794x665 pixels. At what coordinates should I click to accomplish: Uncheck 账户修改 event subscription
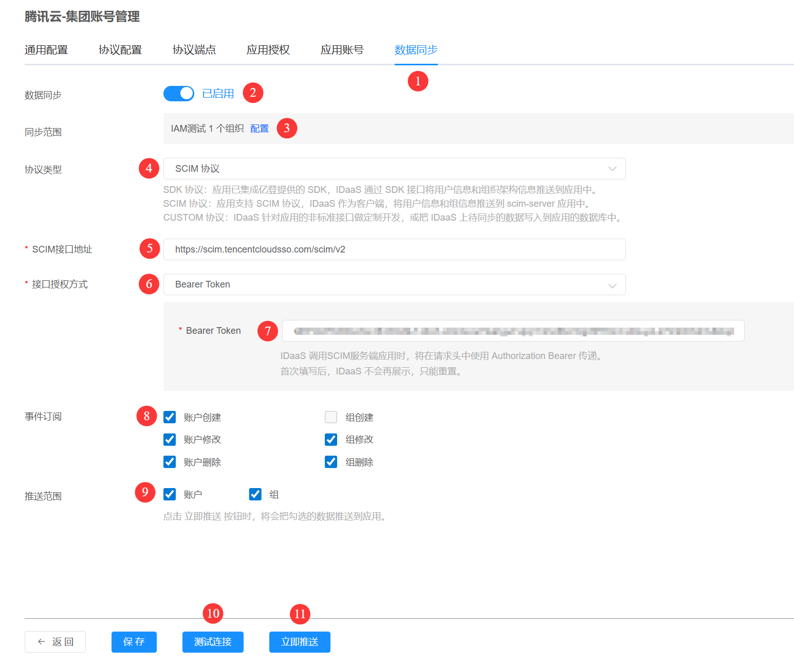pos(170,440)
